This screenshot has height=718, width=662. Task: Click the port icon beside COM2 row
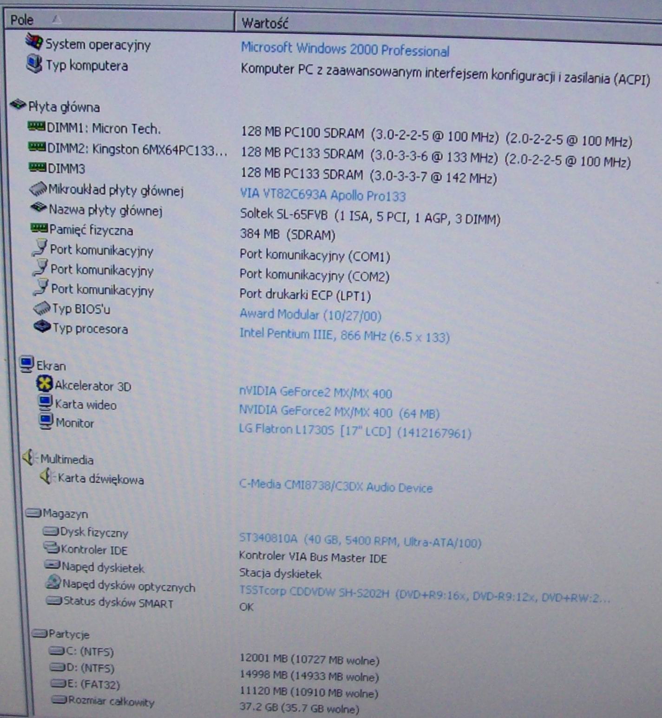(x=40, y=267)
